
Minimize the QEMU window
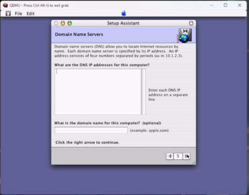pyautogui.click(x=212, y=5)
